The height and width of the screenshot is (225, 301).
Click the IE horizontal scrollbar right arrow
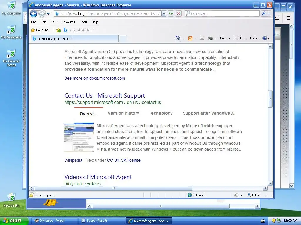pos(265,188)
